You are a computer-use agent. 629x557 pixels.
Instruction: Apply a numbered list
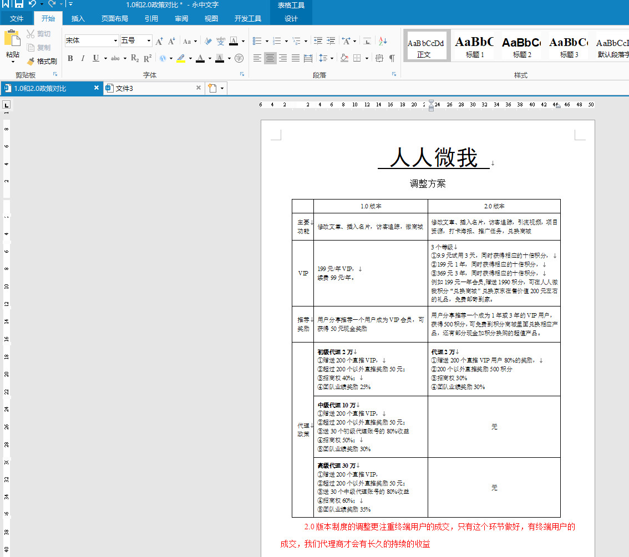277,41
